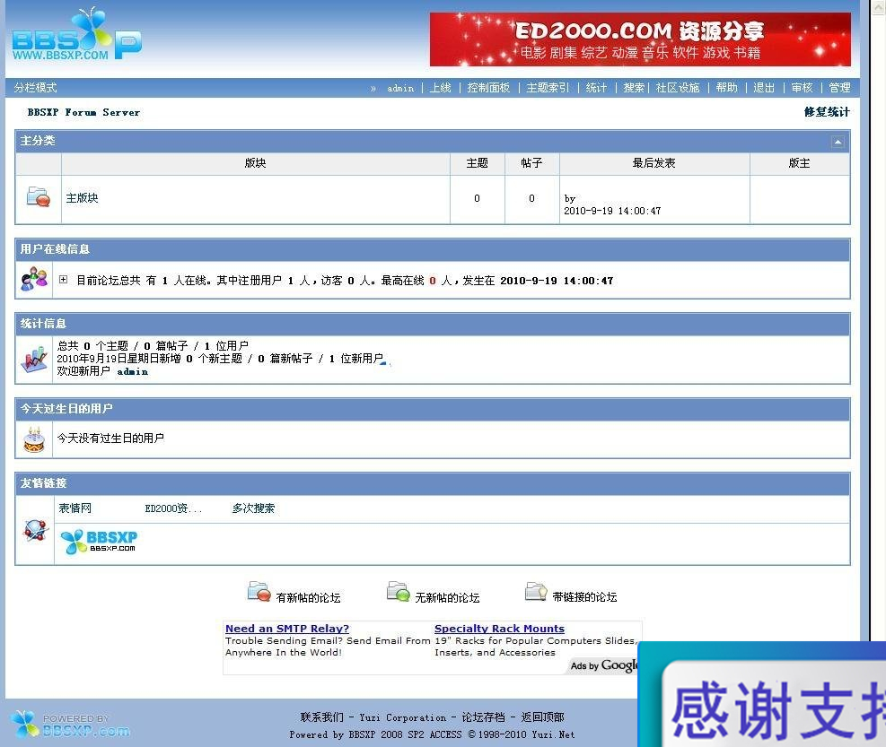Click the BBSXP.COM logo link in friendly links
Screen dimensions: 886x747
(99, 542)
